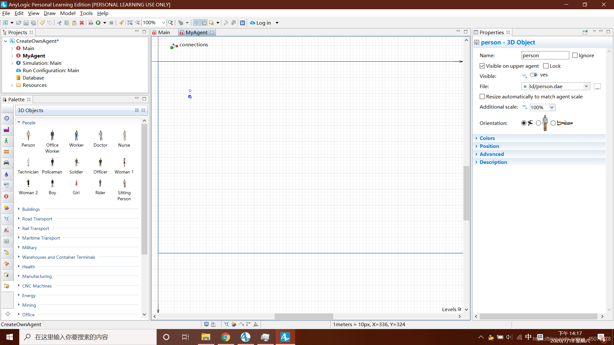Expand the Colors section in Properties
Viewport: 614px width, 345px height.
click(x=487, y=138)
